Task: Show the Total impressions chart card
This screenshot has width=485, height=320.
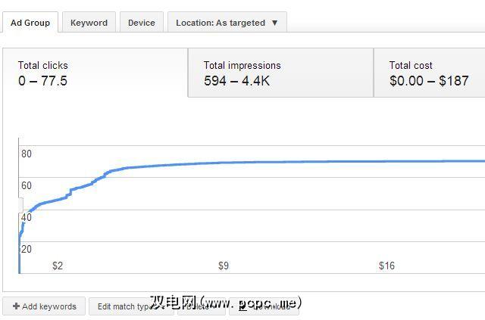Action: (280, 73)
